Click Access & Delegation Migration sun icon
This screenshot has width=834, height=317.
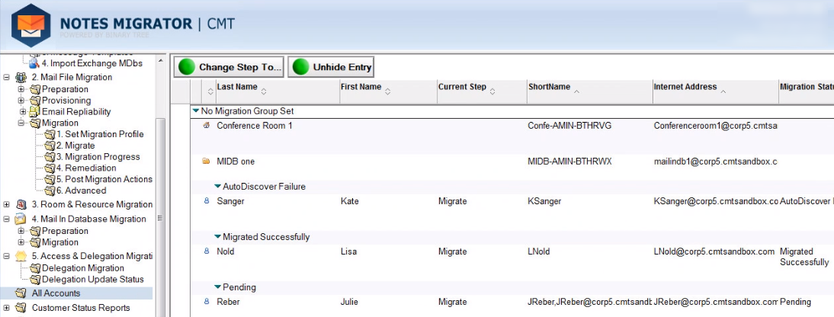tap(21, 256)
